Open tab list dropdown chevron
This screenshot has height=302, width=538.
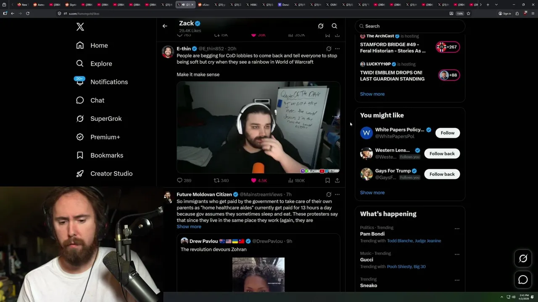pos(496,5)
